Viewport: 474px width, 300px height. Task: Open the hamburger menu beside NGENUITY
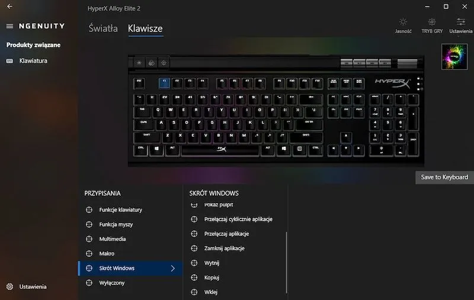point(9,26)
